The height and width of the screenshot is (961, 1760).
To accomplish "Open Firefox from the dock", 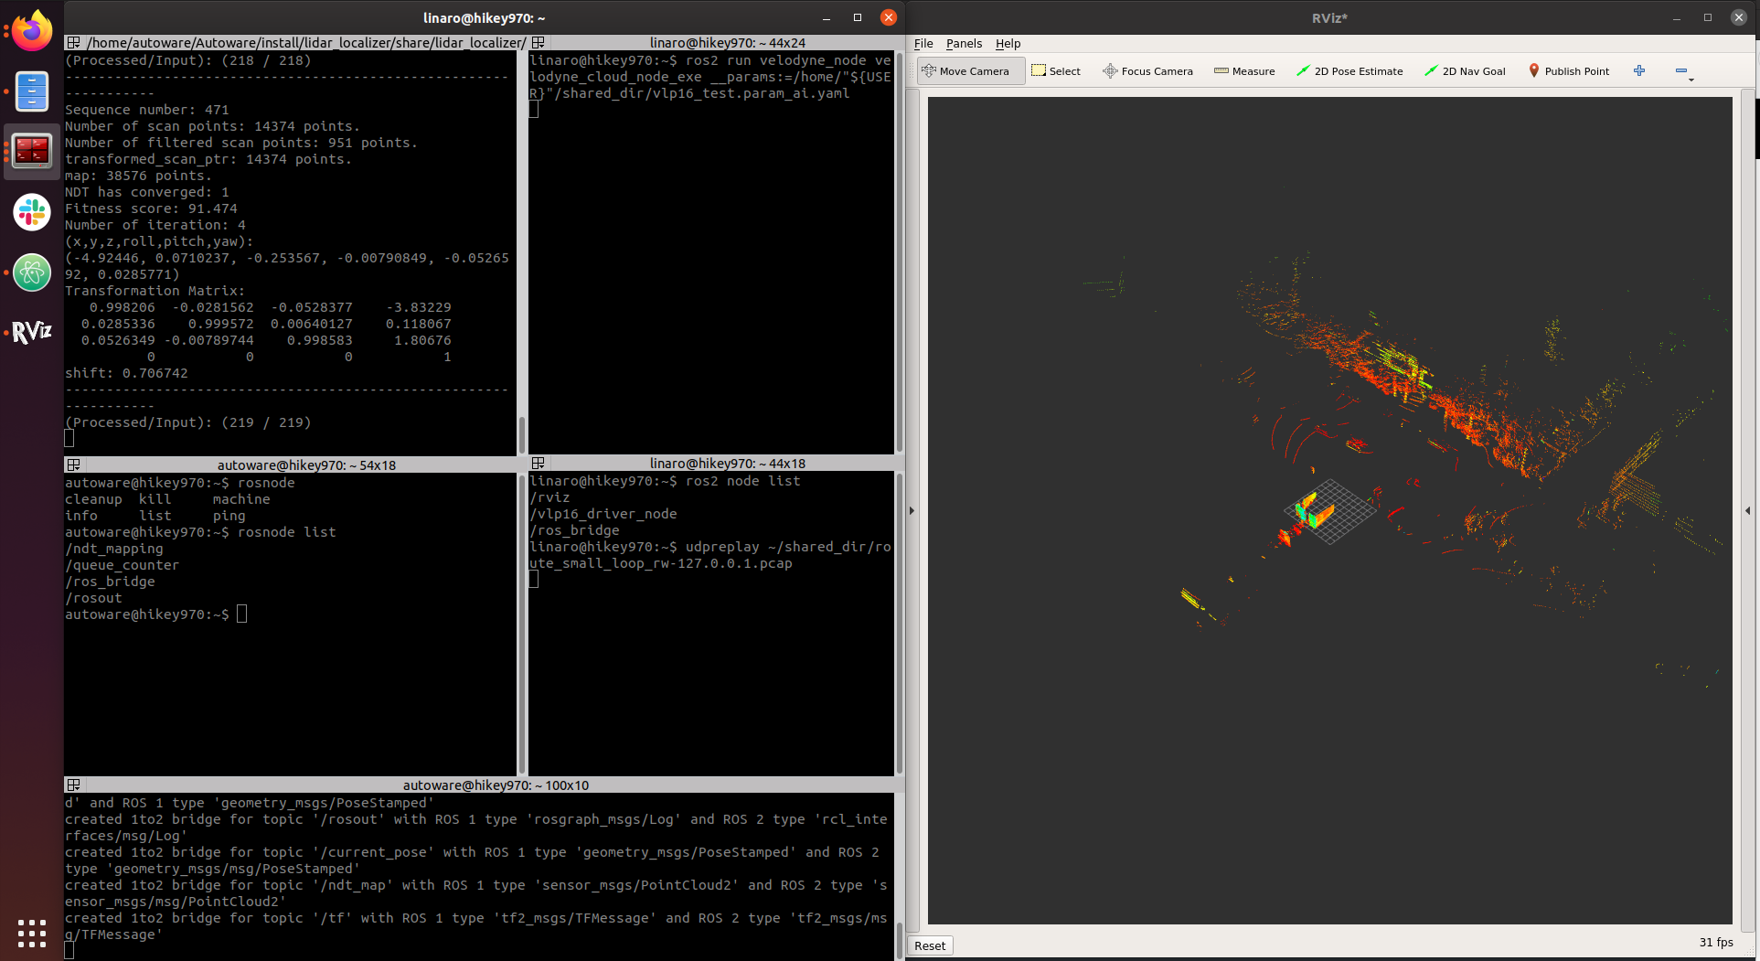I will (32, 32).
